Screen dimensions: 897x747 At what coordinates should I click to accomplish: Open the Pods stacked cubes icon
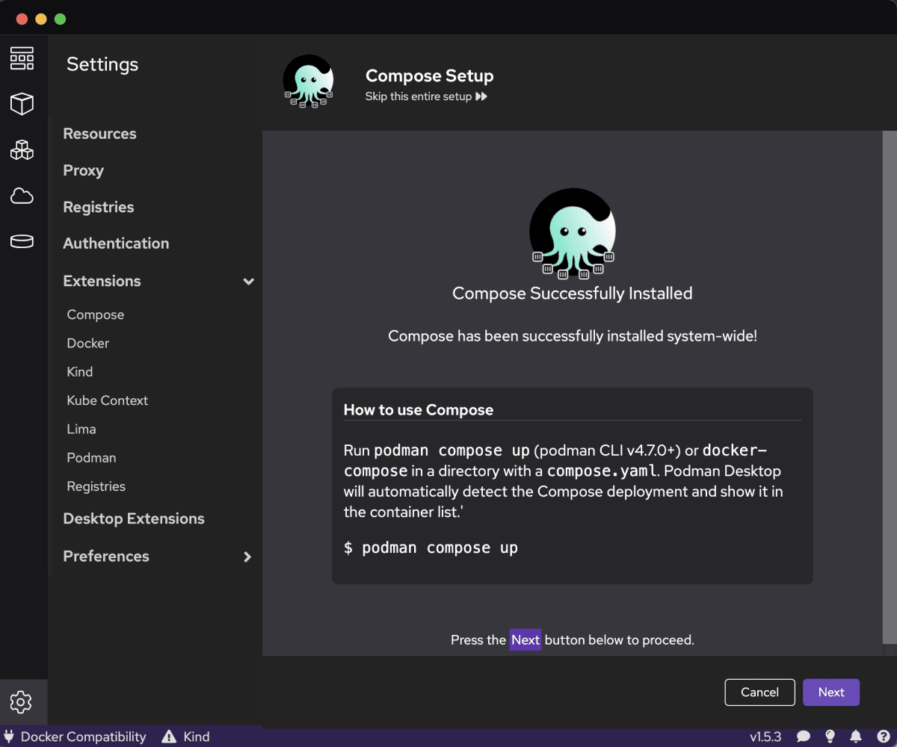pyautogui.click(x=22, y=149)
